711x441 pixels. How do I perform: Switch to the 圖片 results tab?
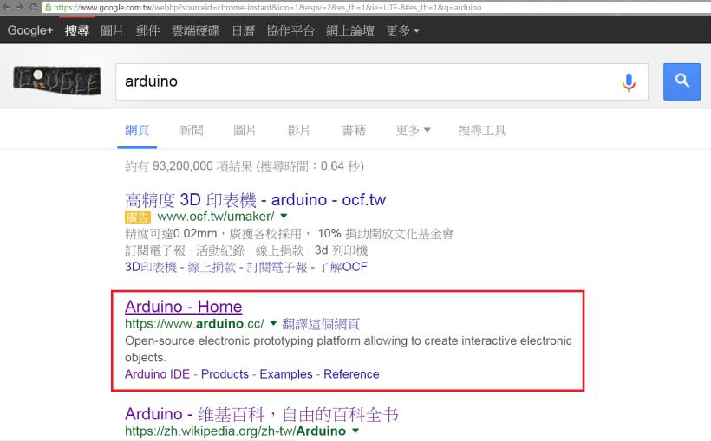(245, 131)
